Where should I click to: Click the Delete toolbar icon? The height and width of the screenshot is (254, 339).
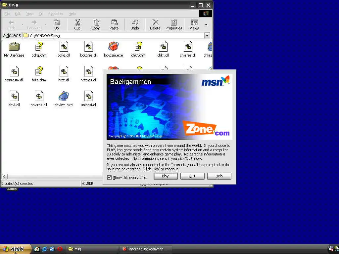click(x=155, y=24)
